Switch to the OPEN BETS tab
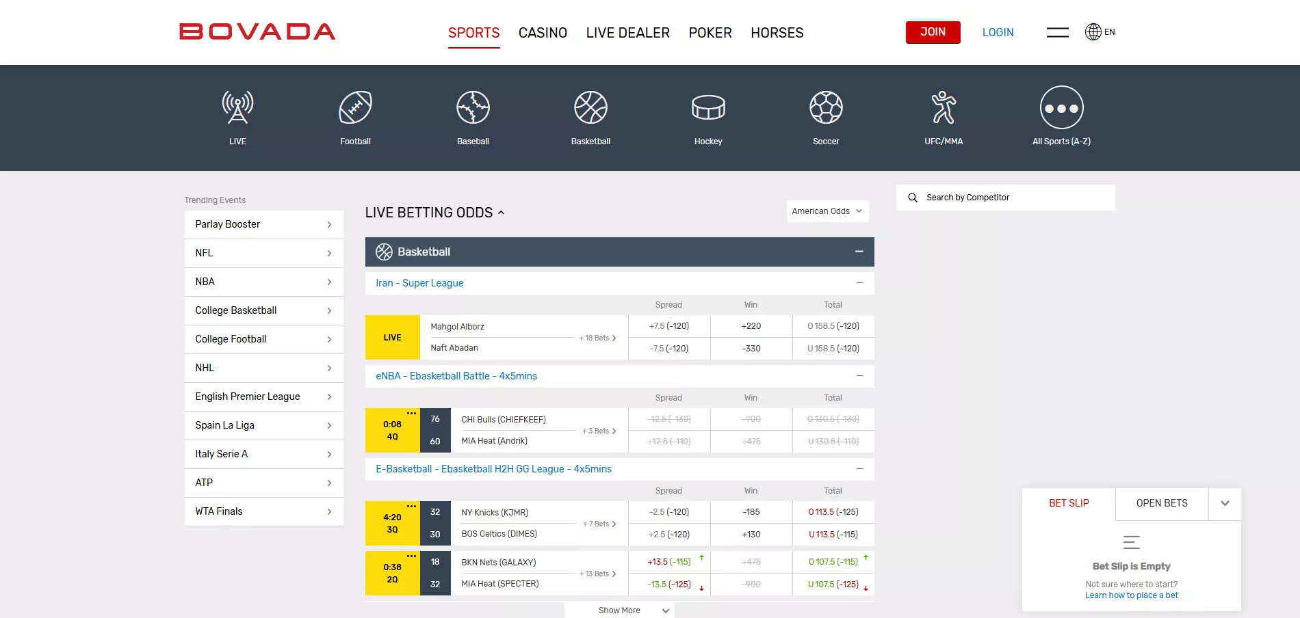This screenshot has width=1300, height=618. coord(1162,503)
